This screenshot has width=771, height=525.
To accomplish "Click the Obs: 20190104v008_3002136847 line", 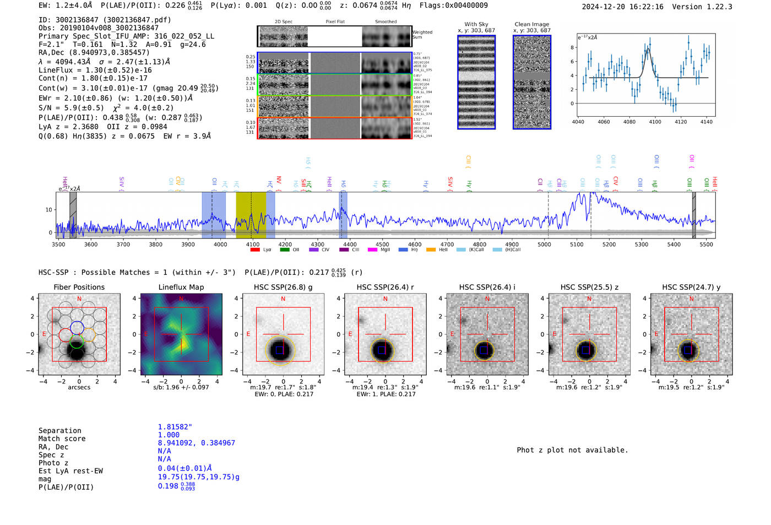I will (99, 28).
